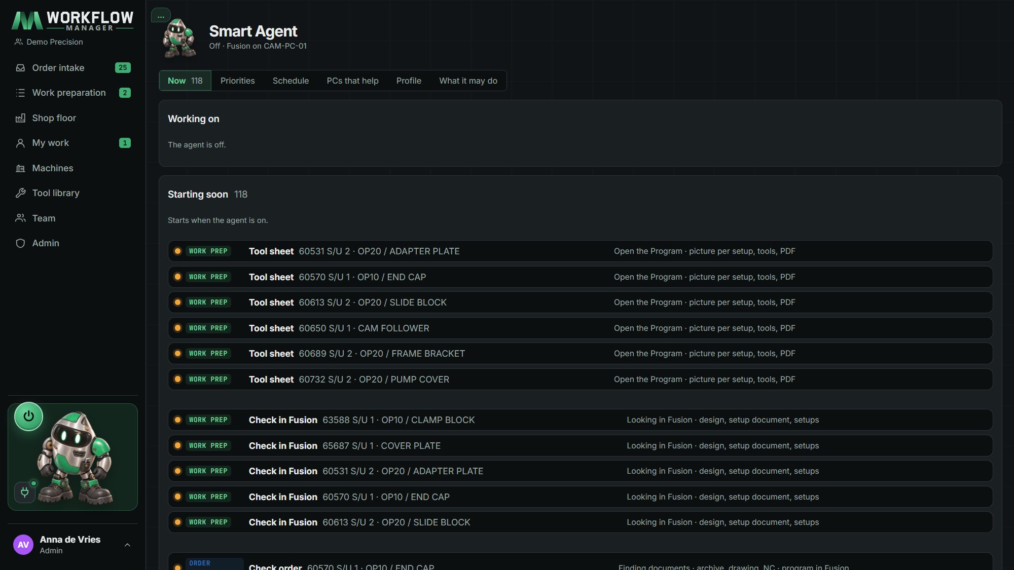Screen dimensions: 1014x570
Task: Click the 1 badge next to My work
Action: point(125,143)
